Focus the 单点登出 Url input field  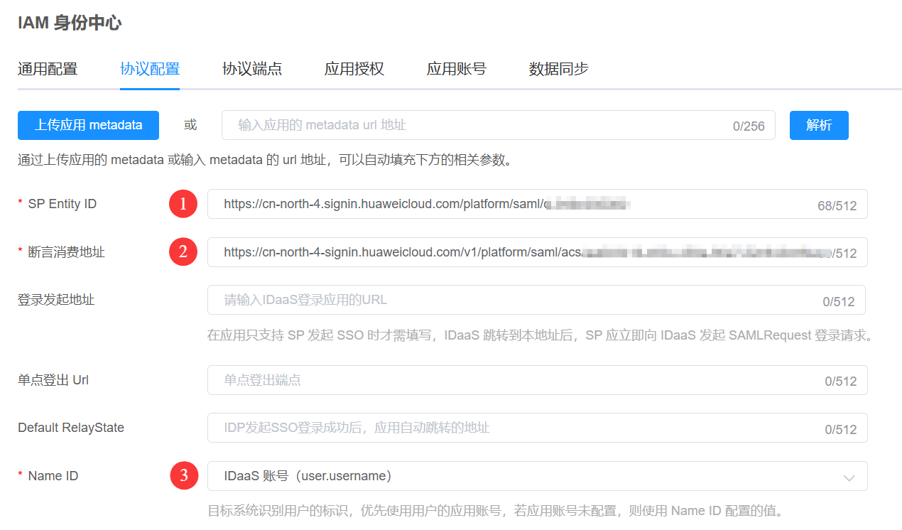coord(511,380)
